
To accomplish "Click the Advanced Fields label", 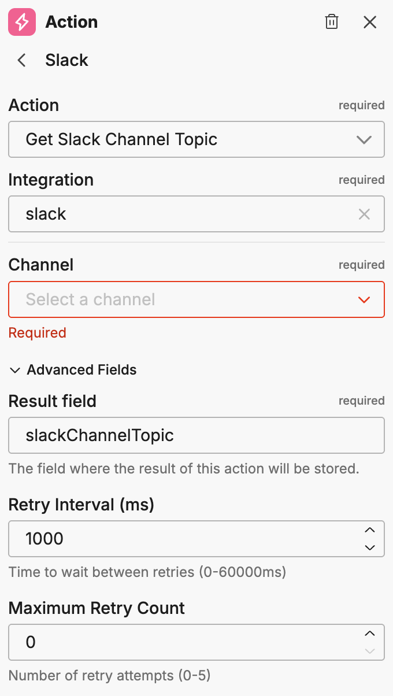I will pyautogui.click(x=81, y=370).
